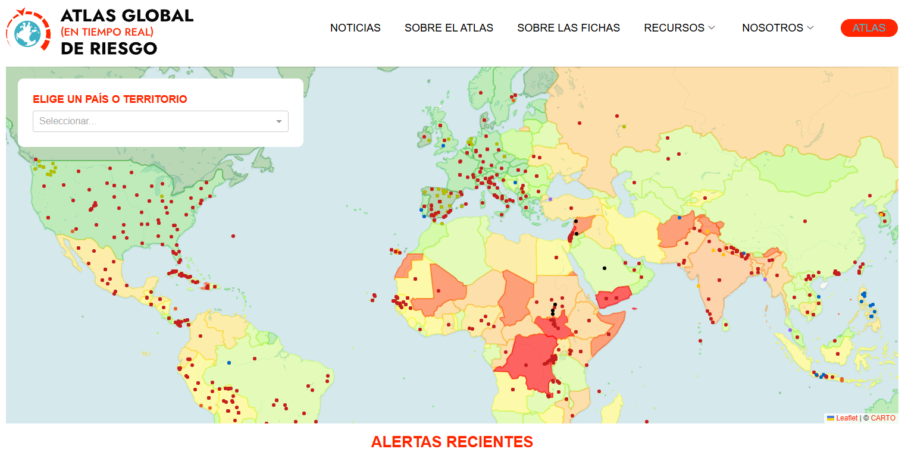Click the black alert marker in Saudi Arabia
Image resolution: width=905 pixels, height=455 pixels.
pos(604,268)
